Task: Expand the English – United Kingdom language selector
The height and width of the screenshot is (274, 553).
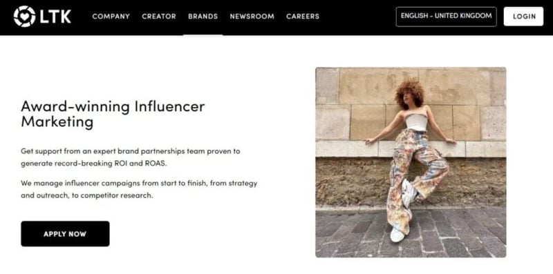Action: point(446,17)
